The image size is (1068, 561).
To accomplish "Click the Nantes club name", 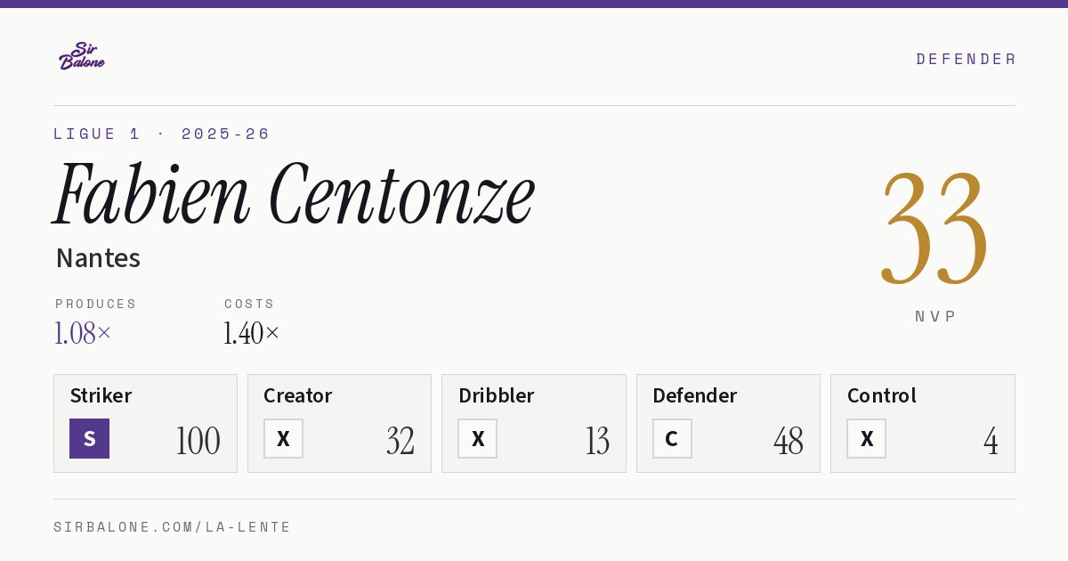I will (x=98, y=258).
